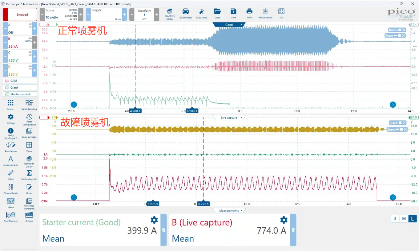Save the current capture
Viewport: 419px width, 251px height.
(233, 14)
